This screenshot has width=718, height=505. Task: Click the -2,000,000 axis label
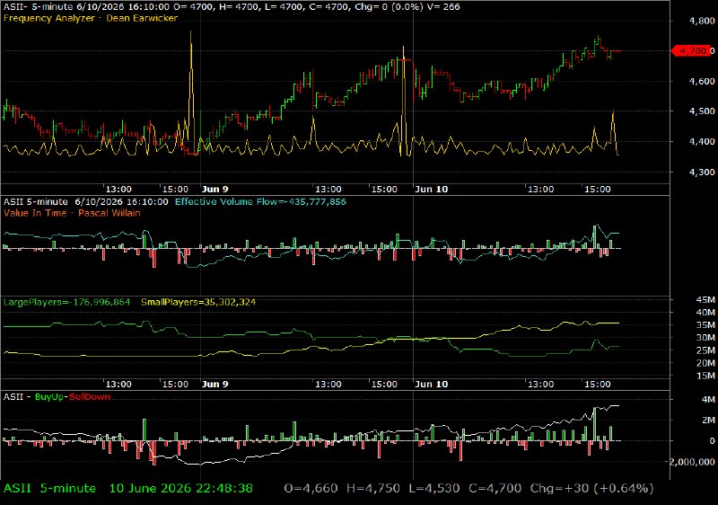pyautogui.click(x=692, y=462)
